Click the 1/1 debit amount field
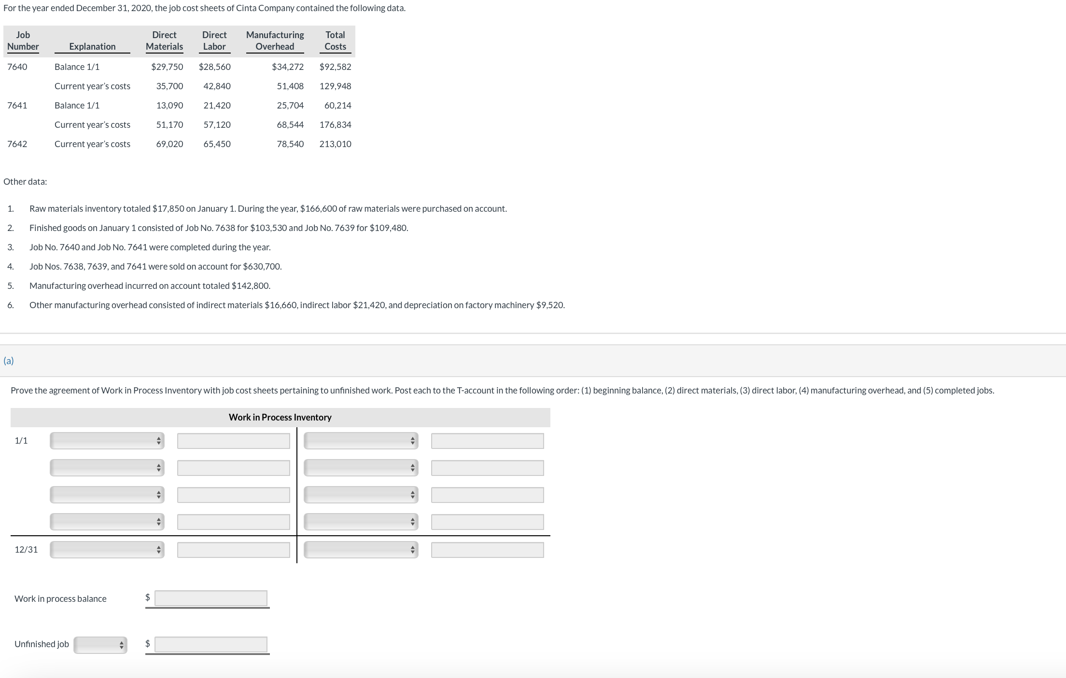The height and width of the screenshot is (678, 1066). [x=233, y=441]
